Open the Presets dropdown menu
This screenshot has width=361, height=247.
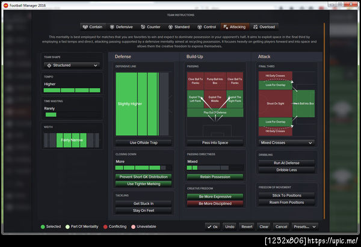pyautogui.click(x=305, y=227)
